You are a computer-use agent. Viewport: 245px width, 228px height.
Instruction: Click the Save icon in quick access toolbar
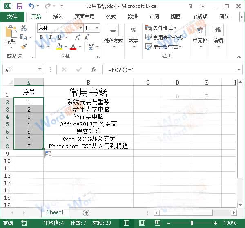tap(19, 6)
